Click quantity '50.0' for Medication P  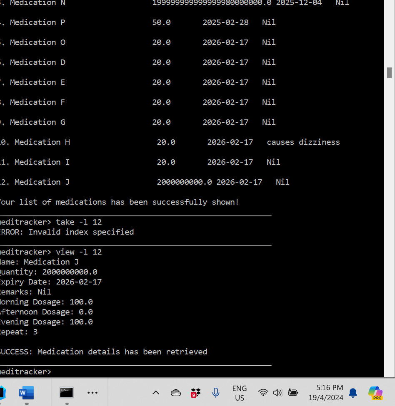[161, 22]
